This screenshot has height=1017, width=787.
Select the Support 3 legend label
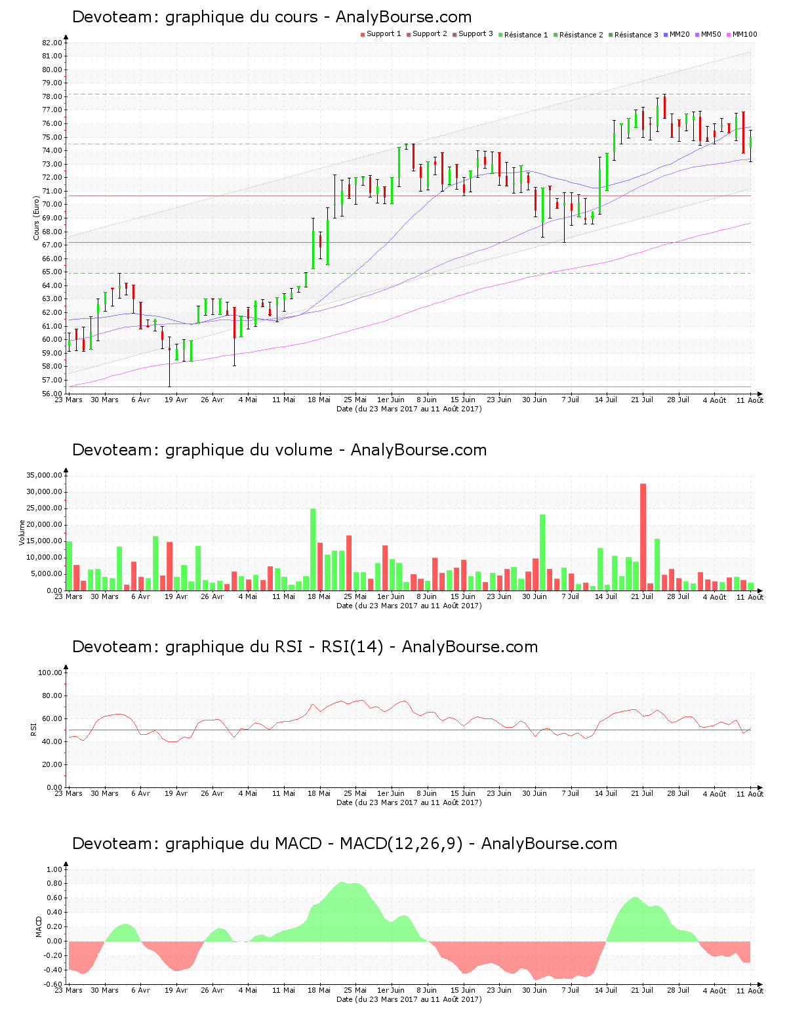coord(475,34)
